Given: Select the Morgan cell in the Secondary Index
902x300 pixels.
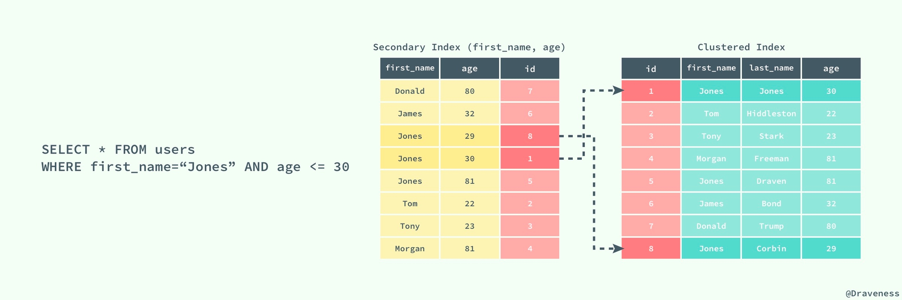Looking at the screenshot, I should click(x=410, y=248).
